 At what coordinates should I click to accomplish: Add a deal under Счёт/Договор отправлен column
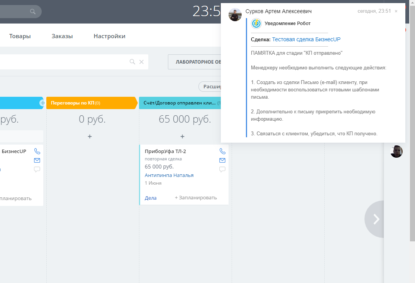pos(182,136)
